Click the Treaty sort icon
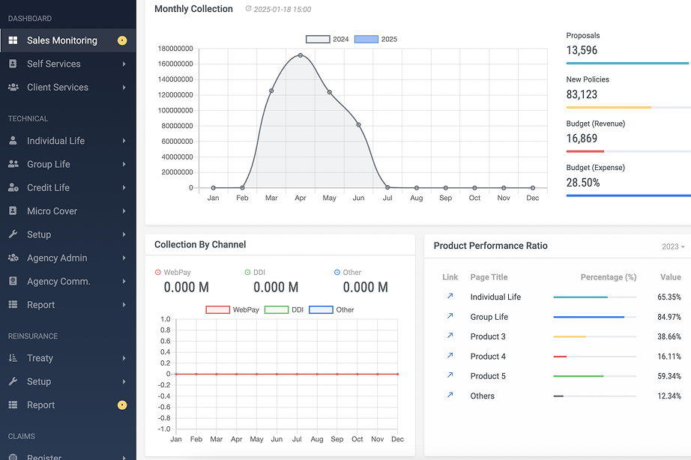Screen dimensions: 691x460 13,359
